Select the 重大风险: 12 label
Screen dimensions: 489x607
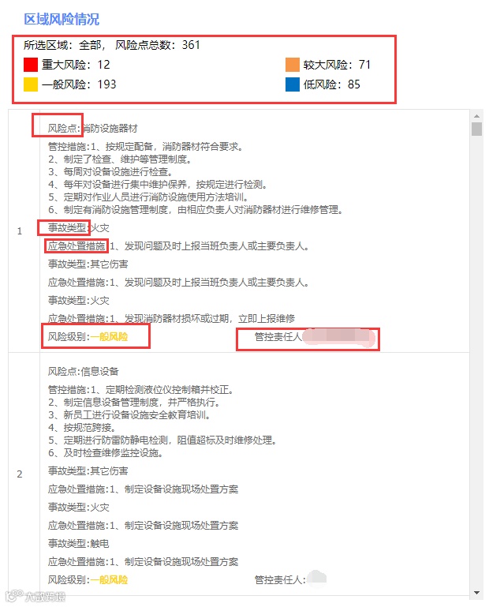[x=76, y=65]
